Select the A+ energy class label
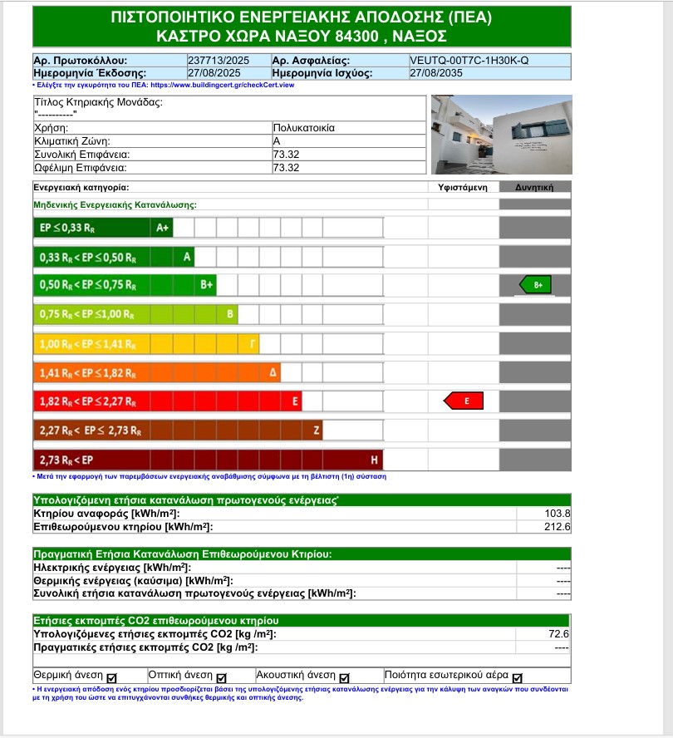The image size is (673, 738). (162, 228)
